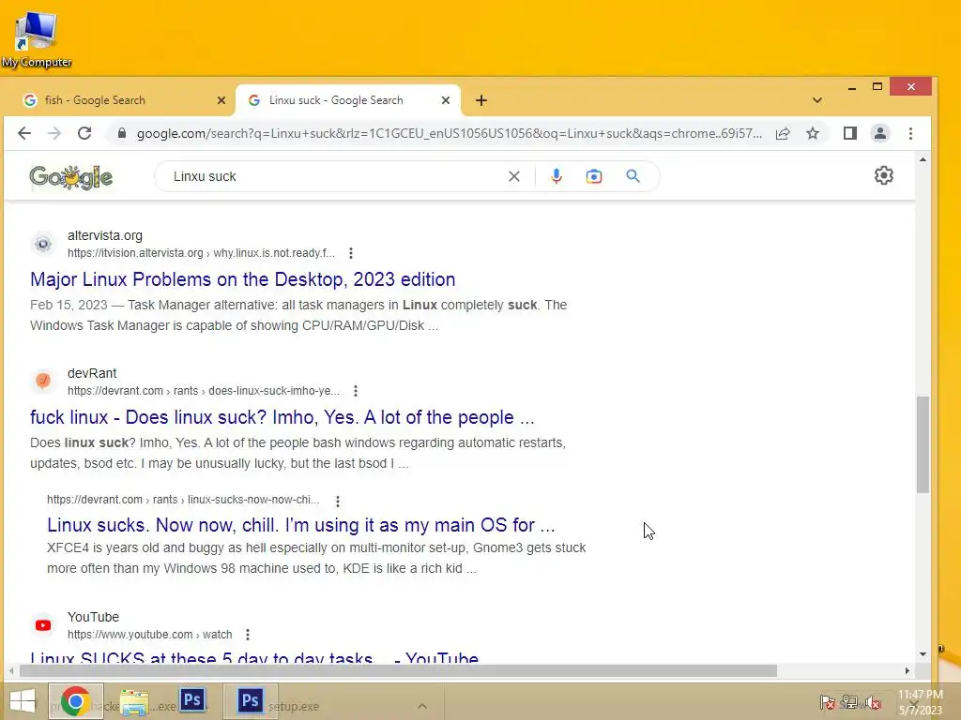
Task: Open altervista.org site favicon
Action: pos(43,244)
